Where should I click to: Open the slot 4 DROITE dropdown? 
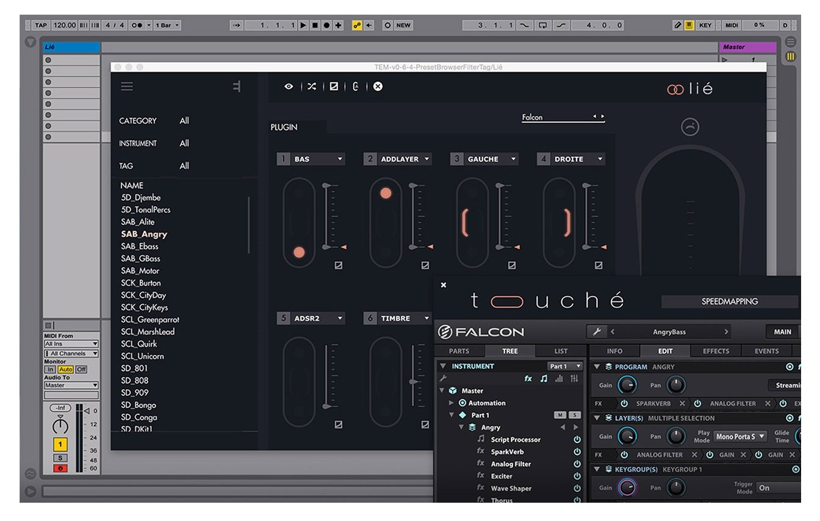click(x=572, y=159)
